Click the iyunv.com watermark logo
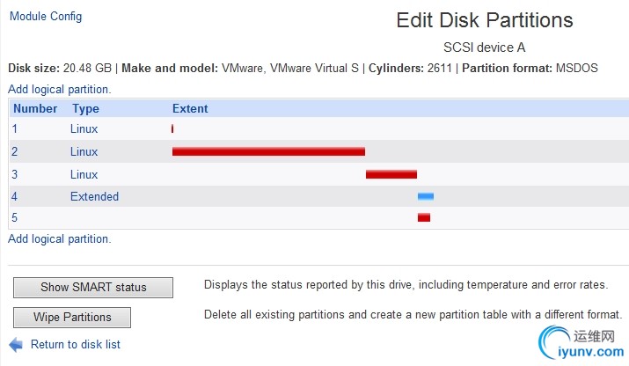This screenshot has height=366, width=629. [x=581, y=343]
